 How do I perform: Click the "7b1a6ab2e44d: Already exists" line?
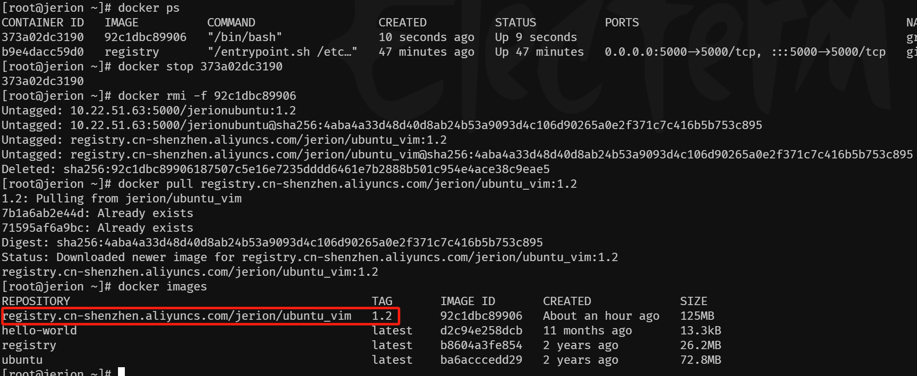tap(97, 213)
